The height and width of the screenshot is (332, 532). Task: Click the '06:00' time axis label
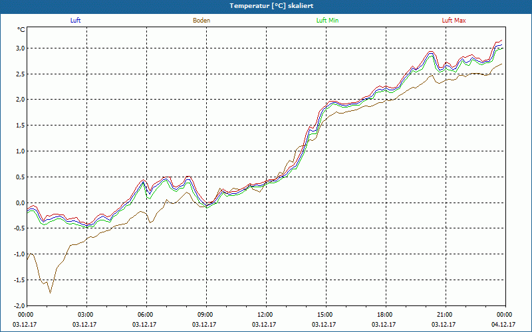coord(146,315)
